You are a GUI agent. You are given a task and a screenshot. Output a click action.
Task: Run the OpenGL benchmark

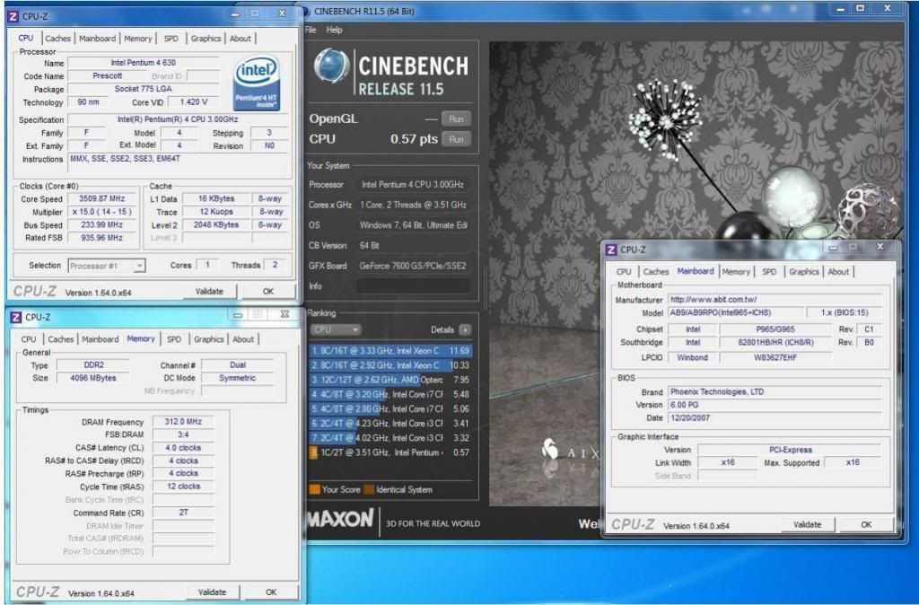pos(456,118)
